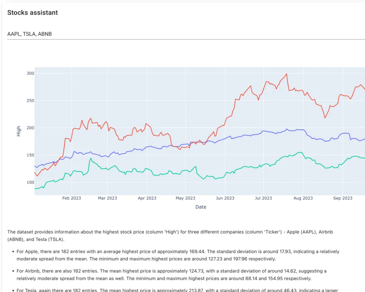Click the Sep 2023 x-axis label
Image resolution: width=365 pixels, height=292 pixels.
pos(343,198)
